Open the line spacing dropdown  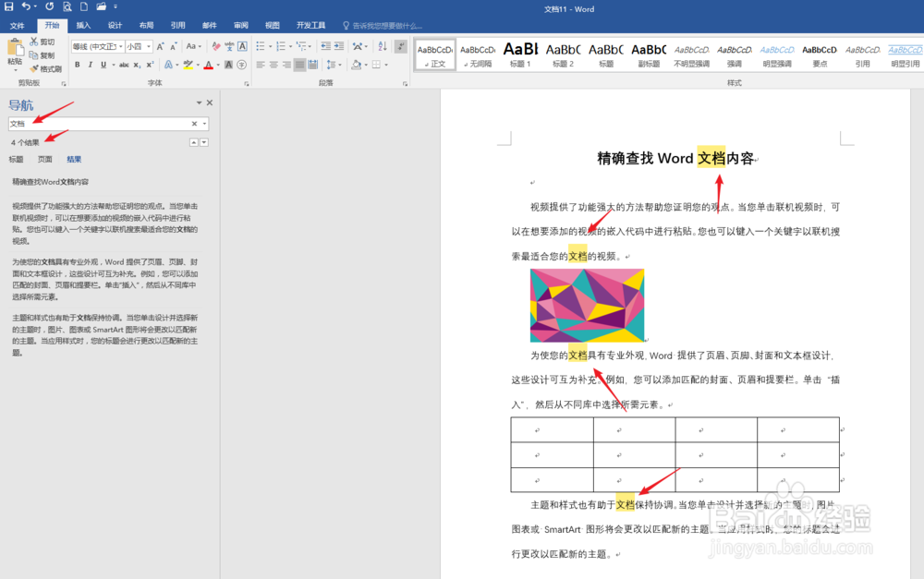[340, 65]
